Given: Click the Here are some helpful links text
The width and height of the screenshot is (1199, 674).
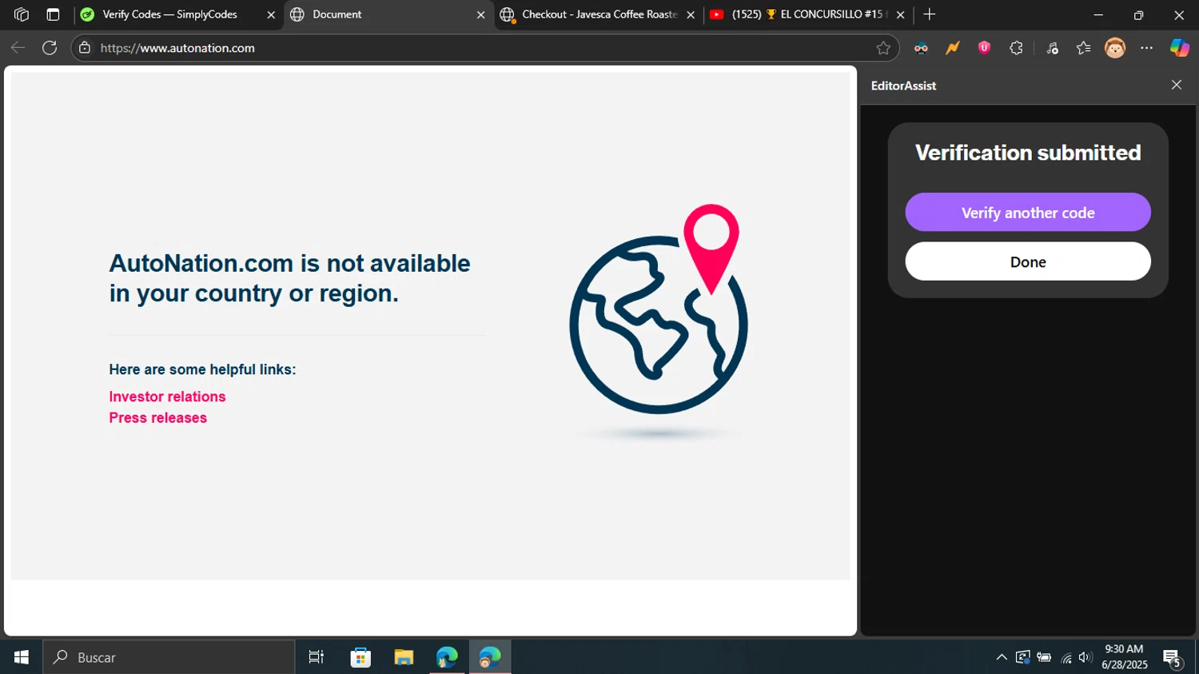Looking at the screenshot, I should coord(202,369).
